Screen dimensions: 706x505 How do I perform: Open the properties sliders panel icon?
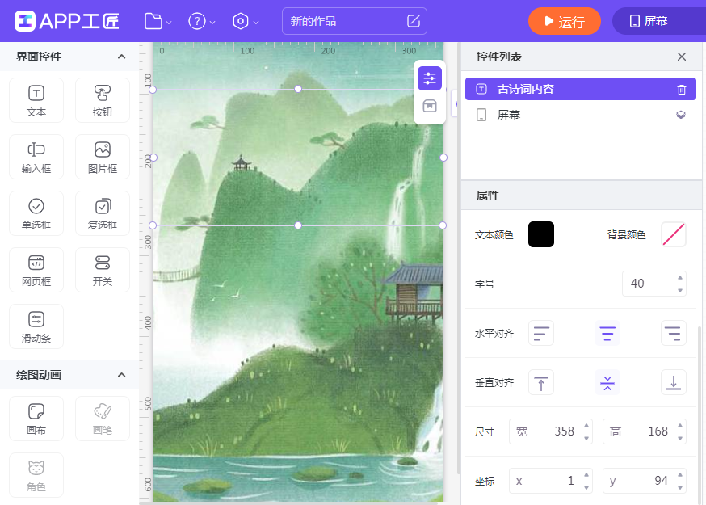430,78
